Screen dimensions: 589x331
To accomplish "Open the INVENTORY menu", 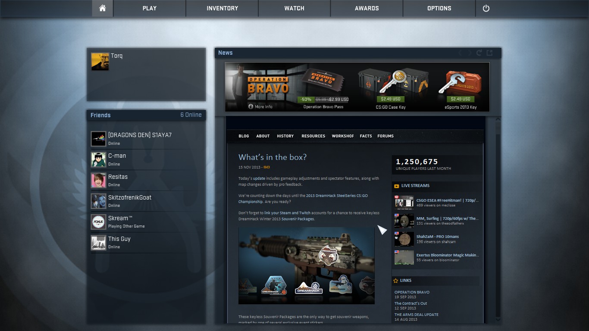I will 222,8.
